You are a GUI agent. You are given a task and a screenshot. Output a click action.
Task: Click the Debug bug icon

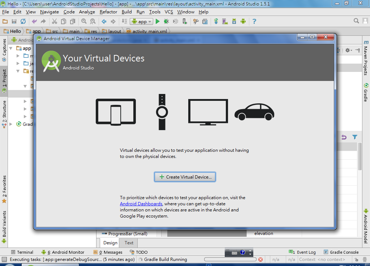(x=167, y=21)
